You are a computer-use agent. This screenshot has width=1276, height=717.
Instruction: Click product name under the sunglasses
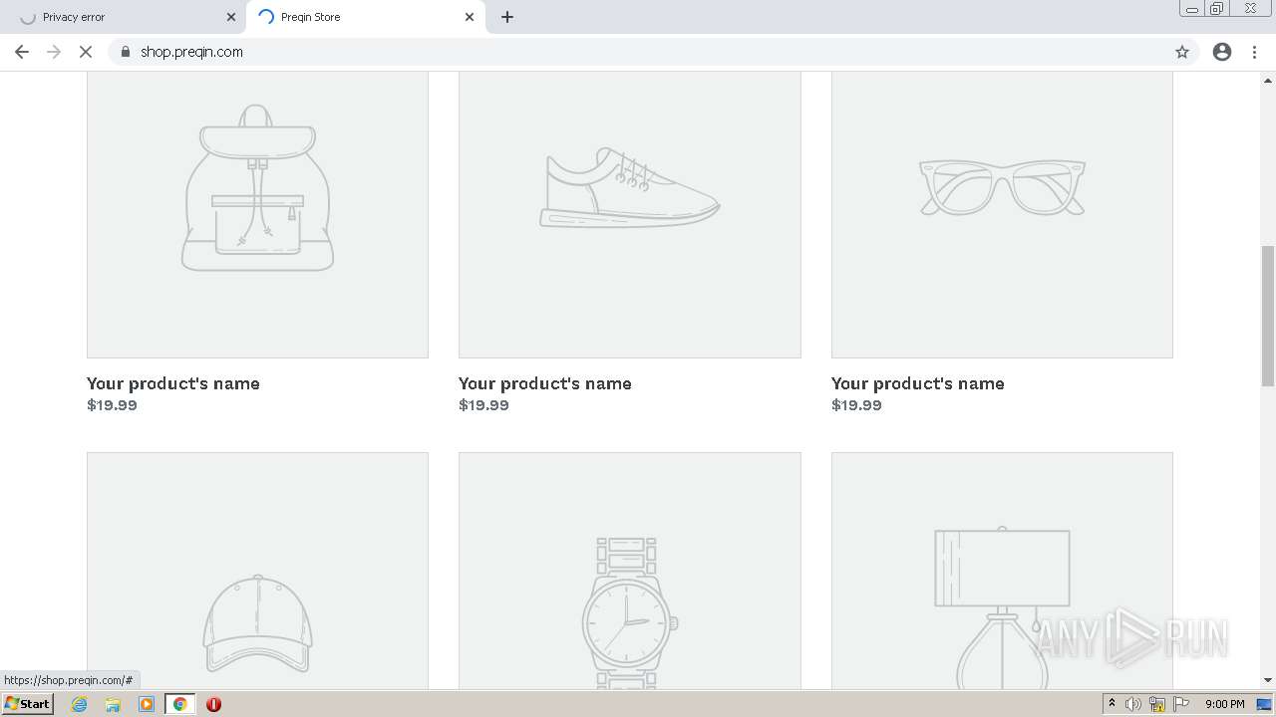pos(918,383)
